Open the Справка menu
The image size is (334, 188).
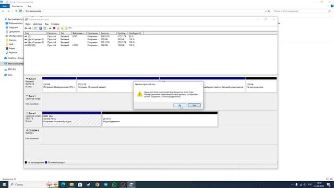pos(55,24)
